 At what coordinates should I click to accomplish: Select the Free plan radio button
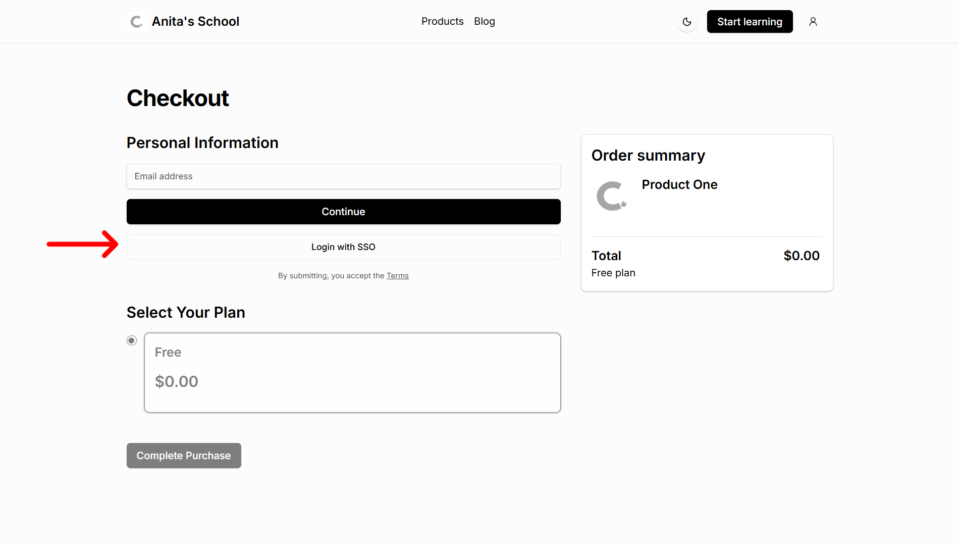[131, 340]
